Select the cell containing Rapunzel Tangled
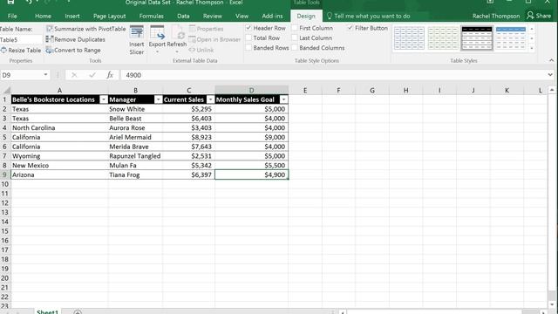 click(135, 156)
